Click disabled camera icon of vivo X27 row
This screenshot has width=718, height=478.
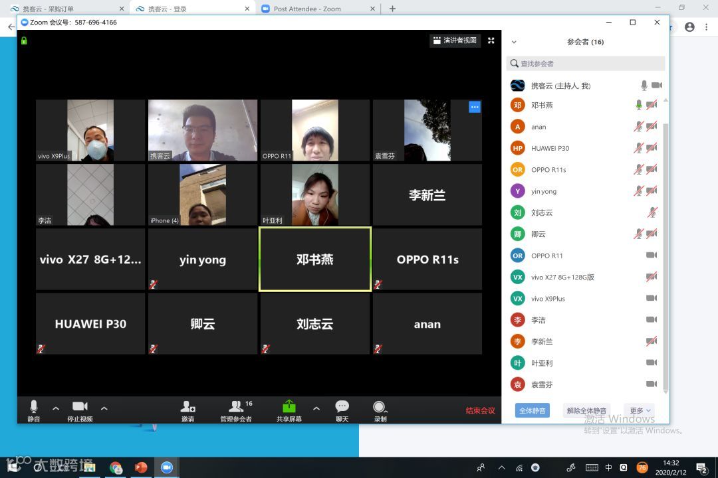(x=652, y=276)
